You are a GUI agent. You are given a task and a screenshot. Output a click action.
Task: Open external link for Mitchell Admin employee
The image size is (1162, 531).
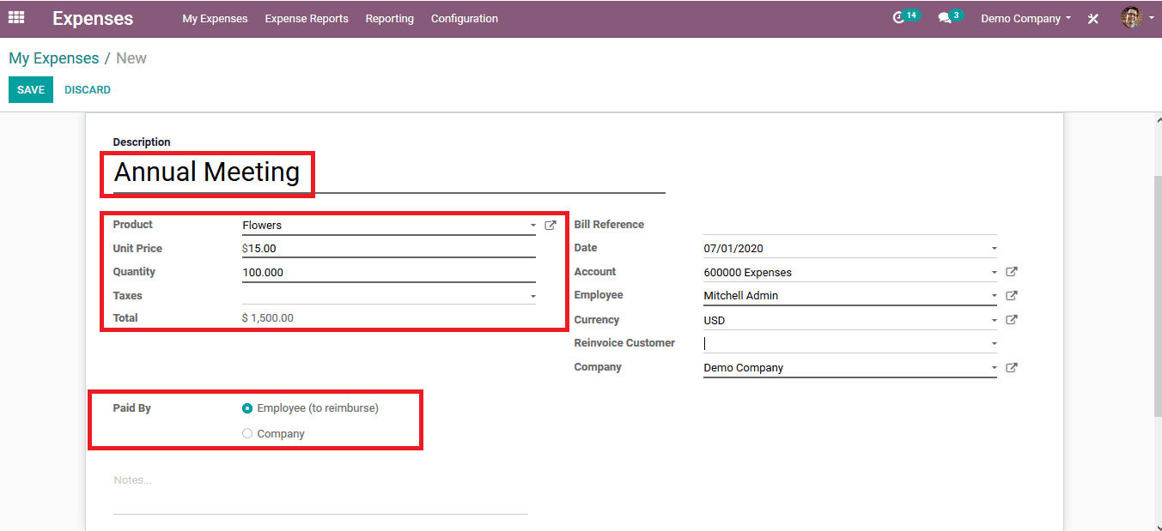point(1012,296)
